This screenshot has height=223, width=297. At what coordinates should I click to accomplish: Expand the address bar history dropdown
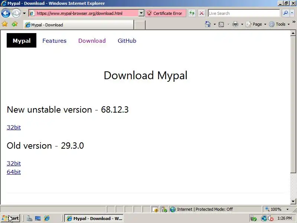coord(141,13)
